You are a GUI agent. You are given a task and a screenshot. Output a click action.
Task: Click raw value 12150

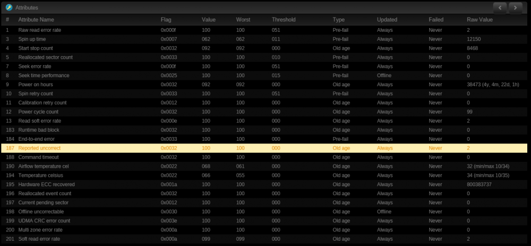click(x=474, y=39)
